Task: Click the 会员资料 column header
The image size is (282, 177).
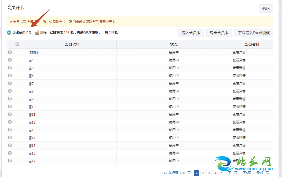Action: pos(252,44)
